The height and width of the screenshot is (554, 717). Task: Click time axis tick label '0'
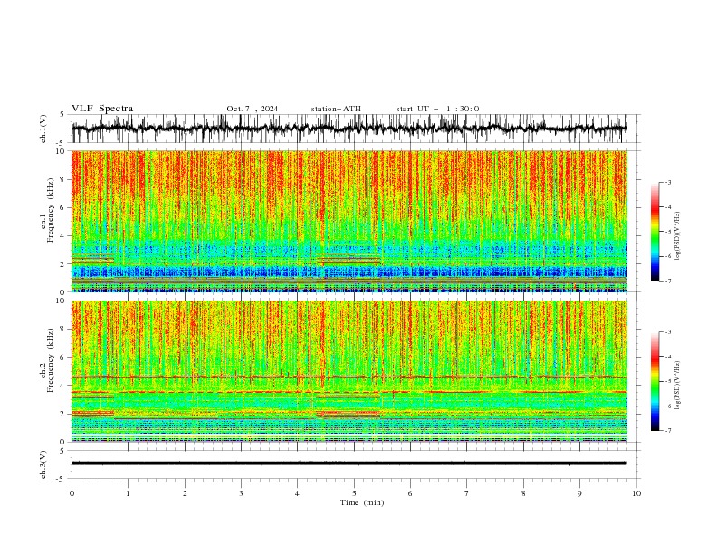(x=72, y=493)
